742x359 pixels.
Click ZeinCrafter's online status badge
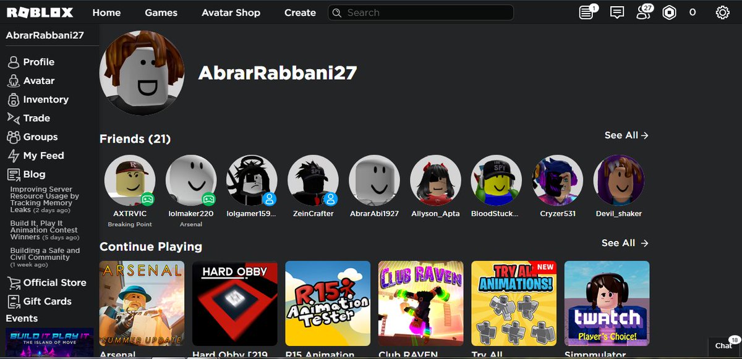(x=331, y=199)
